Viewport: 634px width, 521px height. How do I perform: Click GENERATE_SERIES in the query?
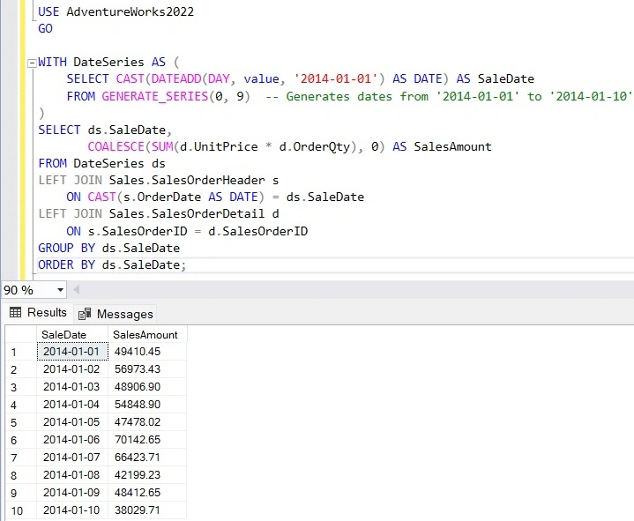(x=155, y=96)
